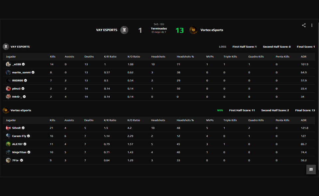This screenshot has height=196, width=319.
Task: Click the LOSS label
Action: point(223,47)
